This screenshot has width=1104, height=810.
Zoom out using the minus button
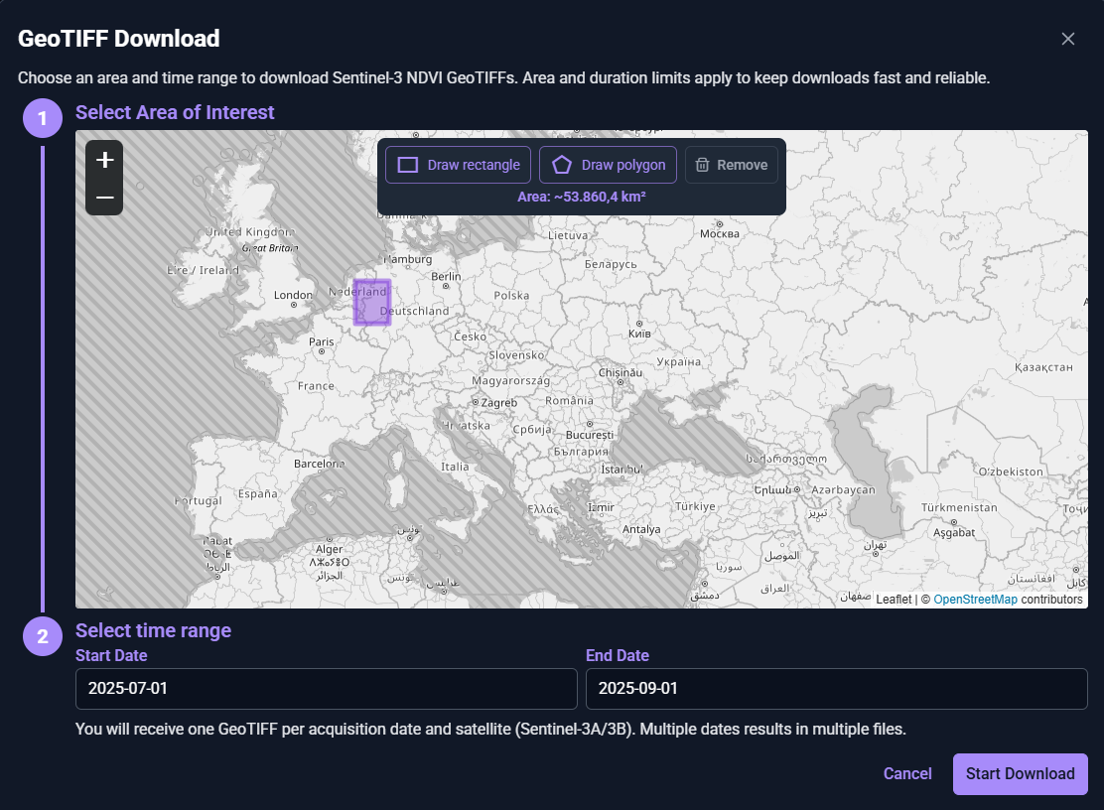(x=103, y=197)
